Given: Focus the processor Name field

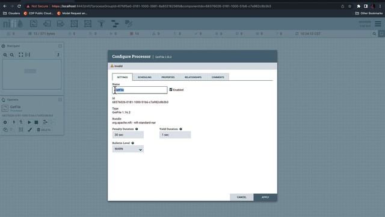Looking at the screenshot, I should pyautogui.click(x=140, y=90).
